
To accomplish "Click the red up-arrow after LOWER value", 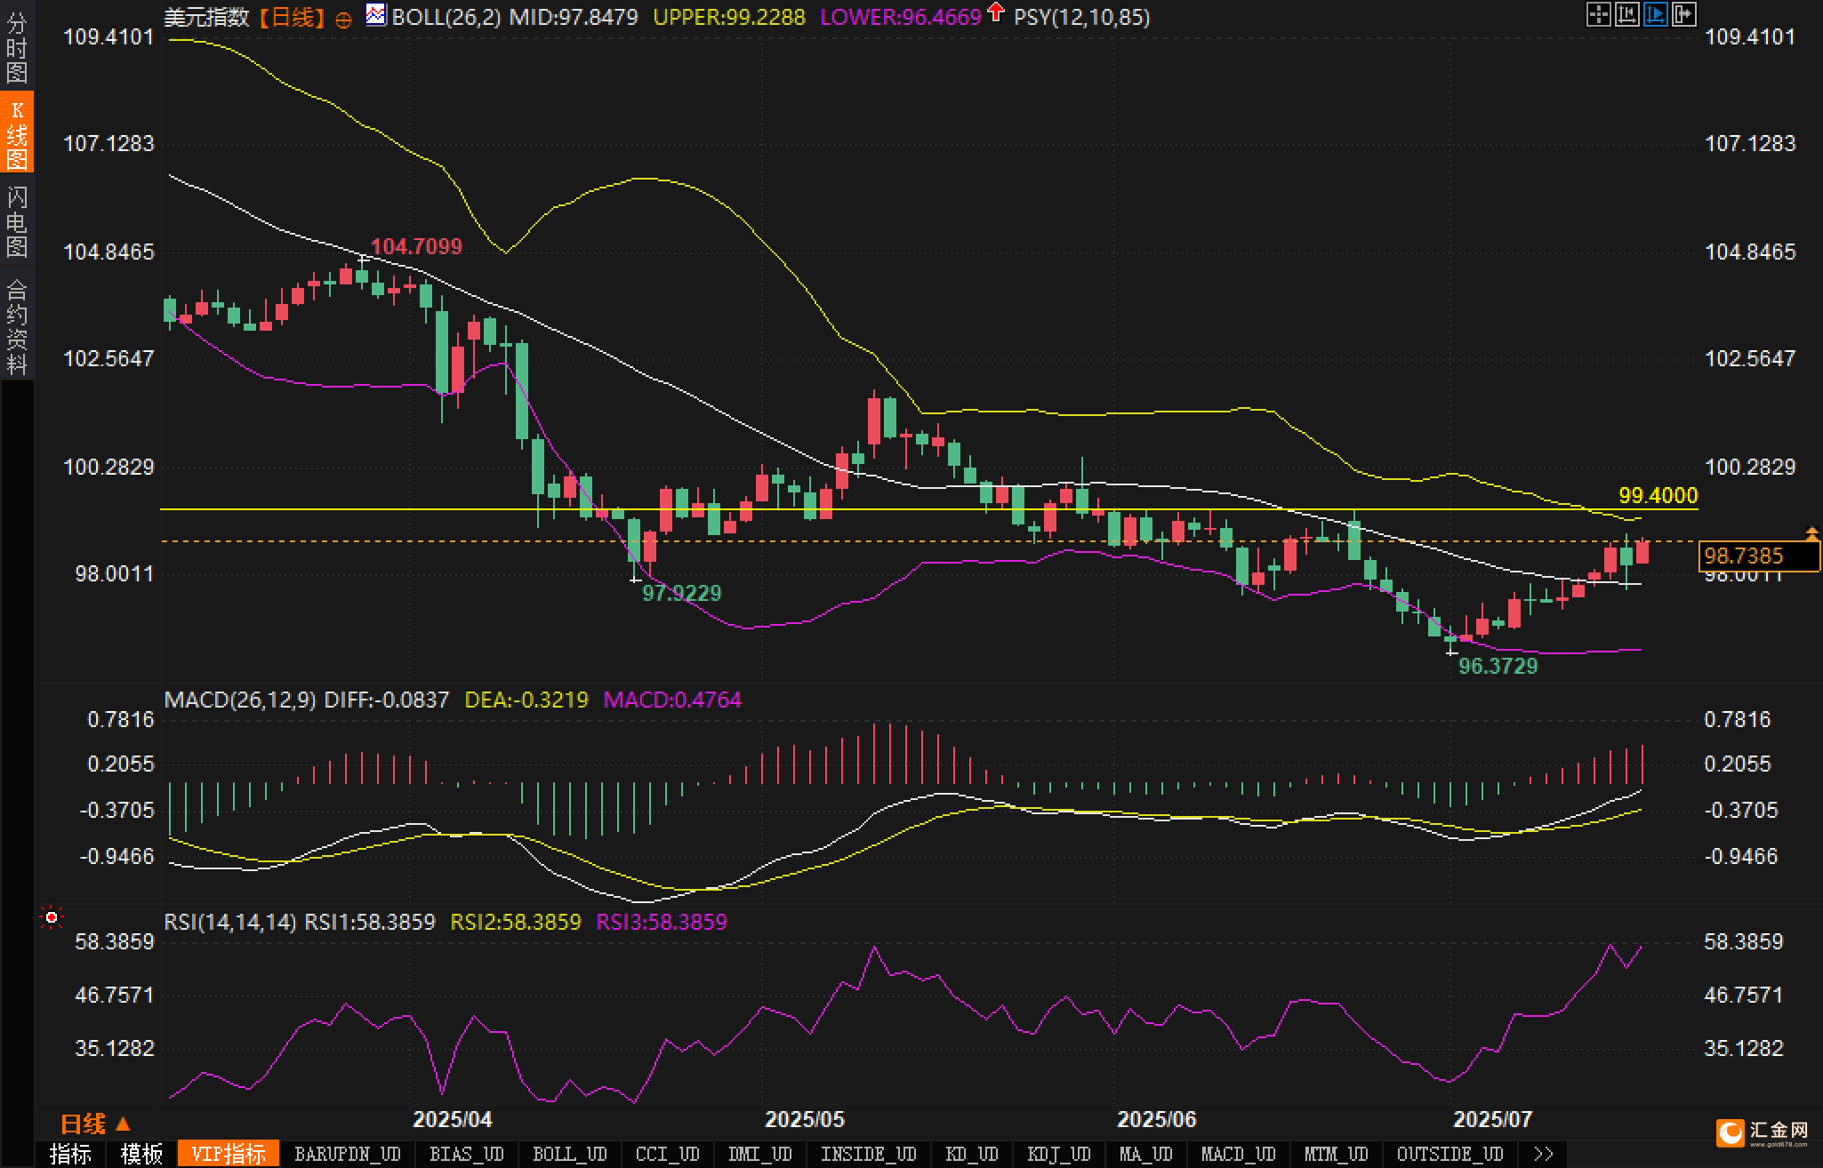I will (x=996, y=13).
